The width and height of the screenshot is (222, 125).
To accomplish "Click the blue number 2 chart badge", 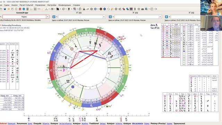I will (54, 17).
